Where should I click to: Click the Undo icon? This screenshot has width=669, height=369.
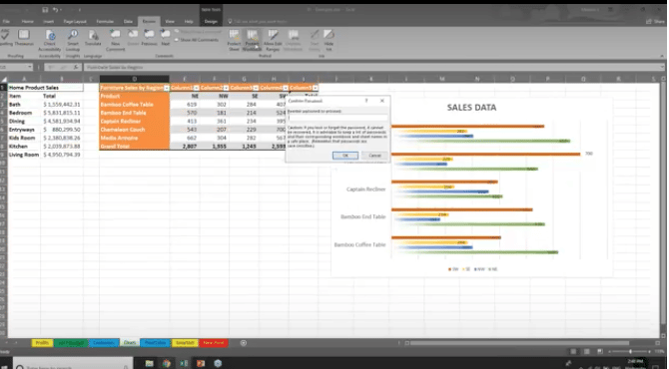[56, 9]
